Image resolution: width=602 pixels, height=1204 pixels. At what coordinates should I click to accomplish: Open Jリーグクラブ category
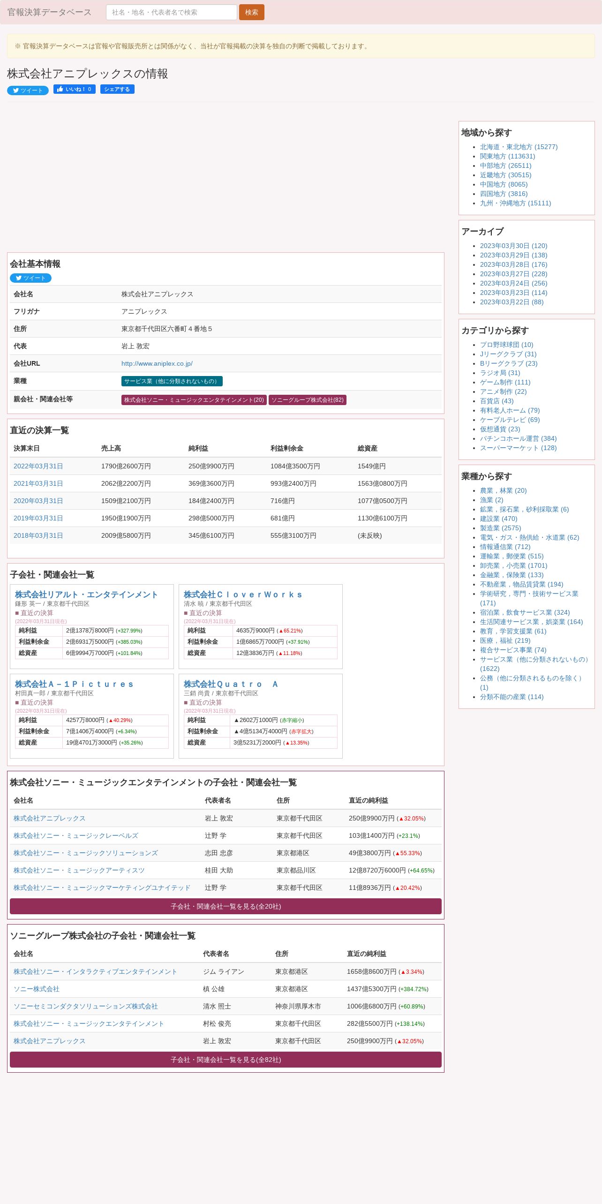508,354
